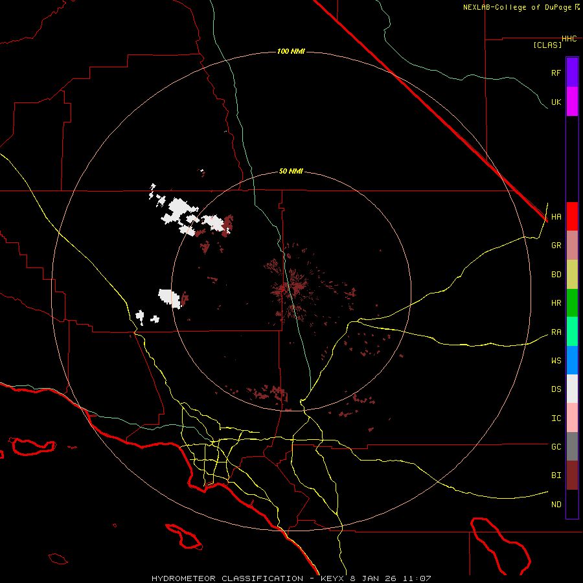Click the HA legend label
The image size is (583, 583).
click(x=556, y=217)
